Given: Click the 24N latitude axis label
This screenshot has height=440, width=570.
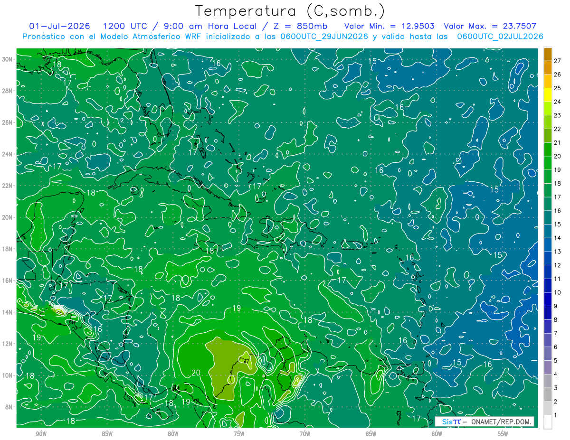Looking at the screenshot, I should click(x=8, y=154).
